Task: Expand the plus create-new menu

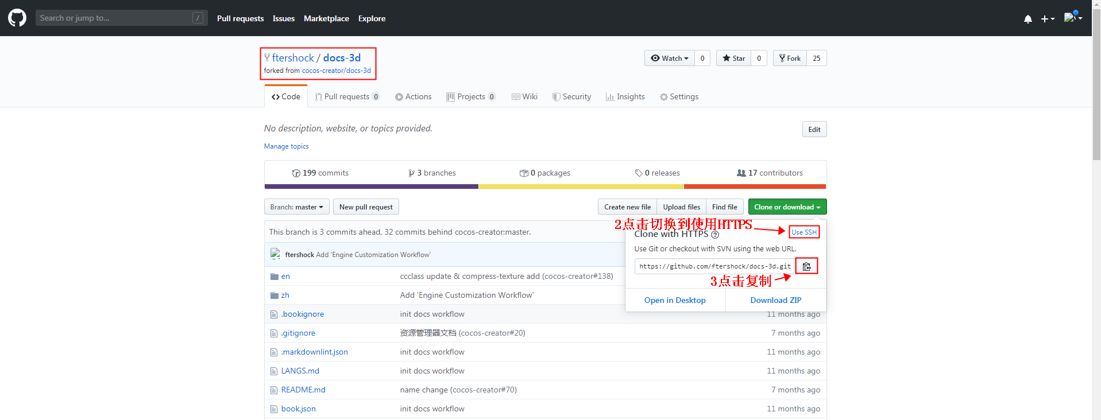Action: coord(1047,19)
